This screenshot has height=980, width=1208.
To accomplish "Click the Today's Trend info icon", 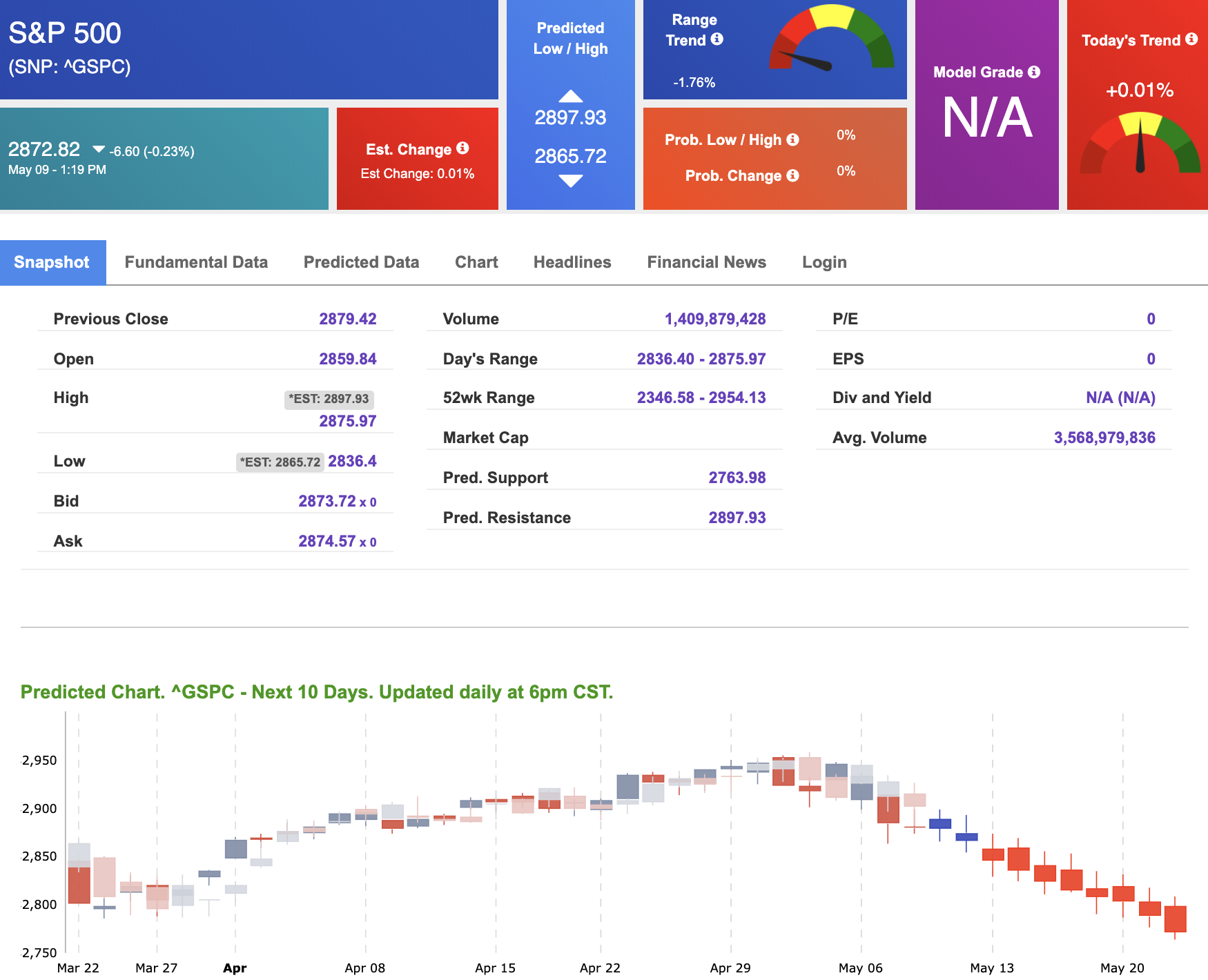I will [x=1191, y=39].
